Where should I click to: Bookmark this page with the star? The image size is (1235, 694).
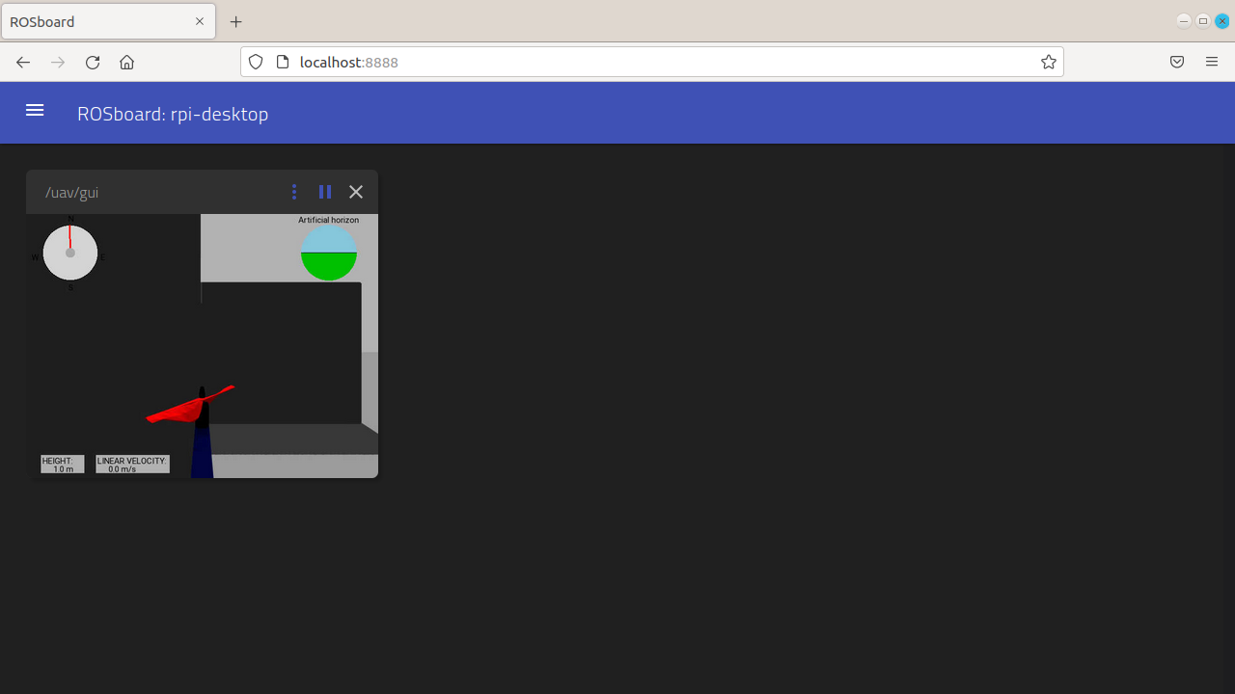tap(1048, 62)
